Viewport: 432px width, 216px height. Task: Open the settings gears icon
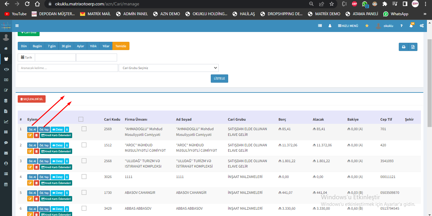pos(422,26)
